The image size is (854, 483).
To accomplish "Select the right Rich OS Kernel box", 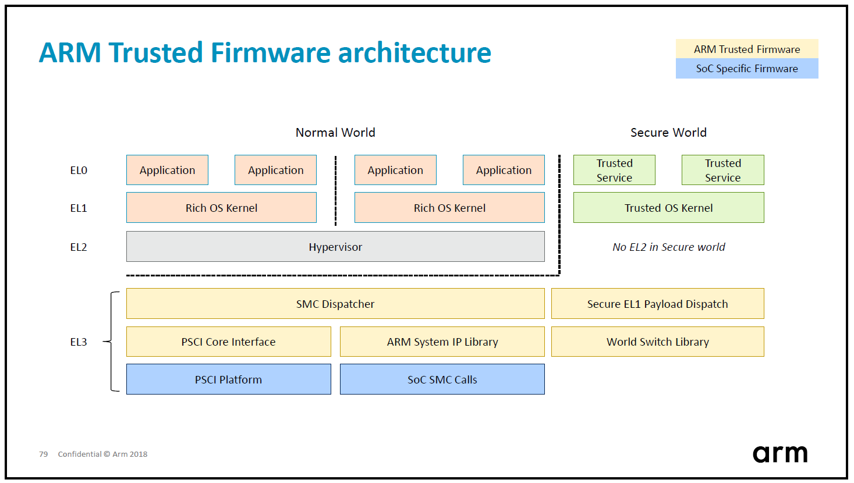I will click(x=449, y=208).
